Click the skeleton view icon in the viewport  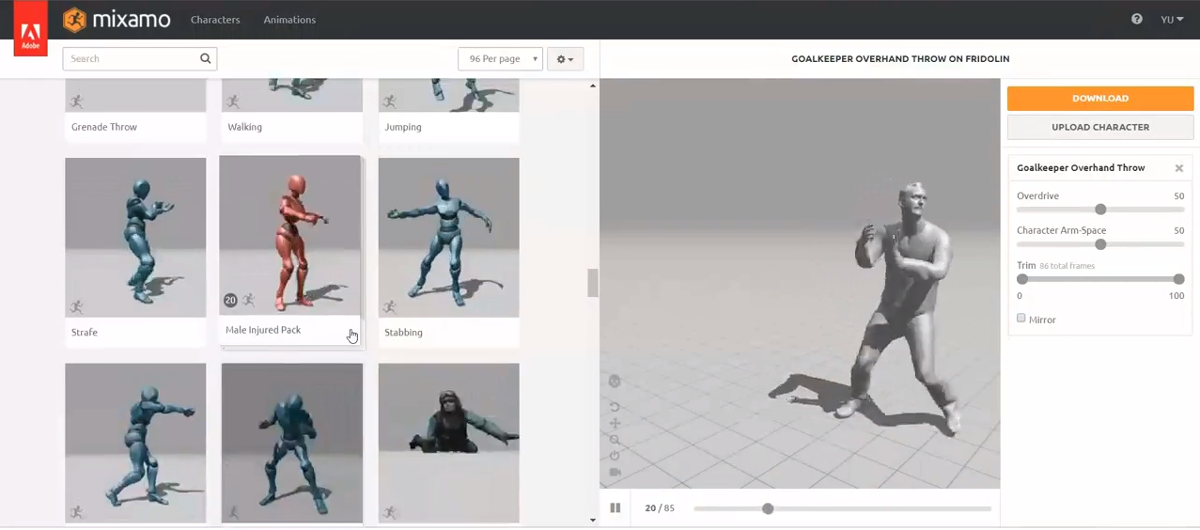pyautogui.click(x=615, y=382)
